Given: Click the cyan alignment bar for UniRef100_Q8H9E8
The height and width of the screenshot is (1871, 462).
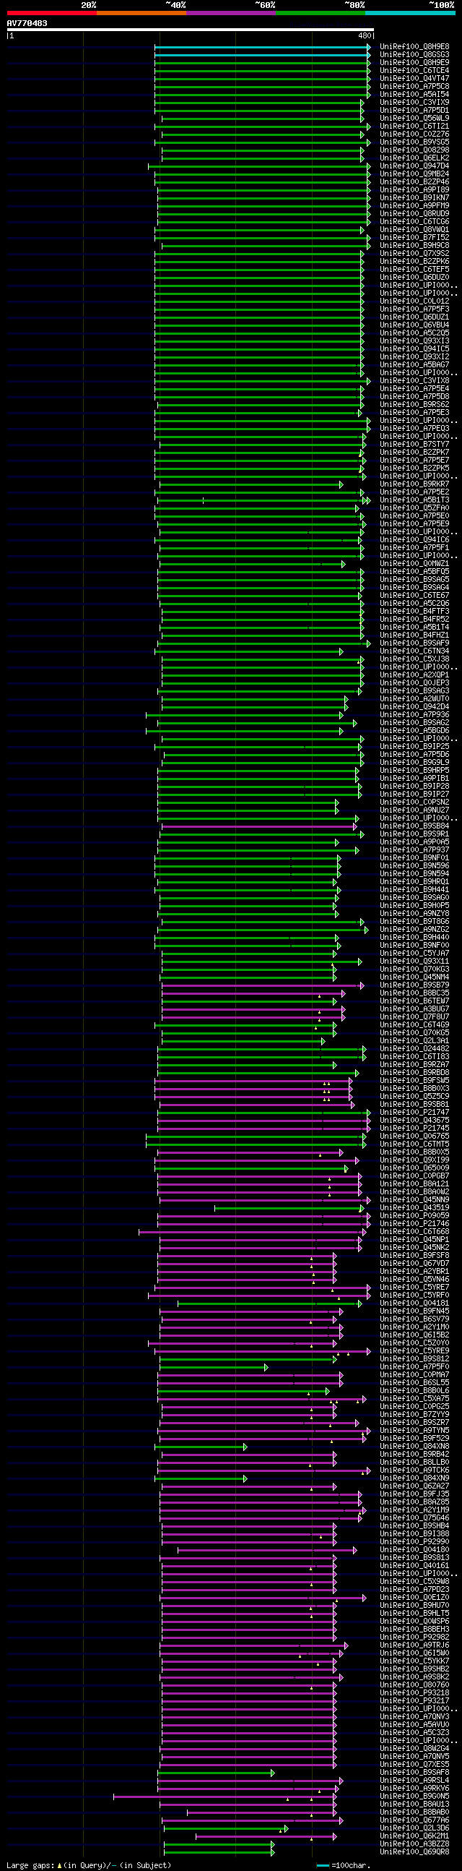Looking at the screenshot, I should [263, 47].
